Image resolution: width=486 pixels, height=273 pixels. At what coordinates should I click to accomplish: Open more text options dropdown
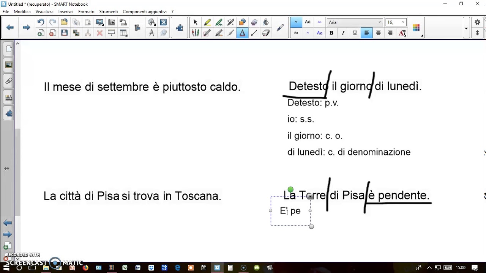tap(402, 33)
